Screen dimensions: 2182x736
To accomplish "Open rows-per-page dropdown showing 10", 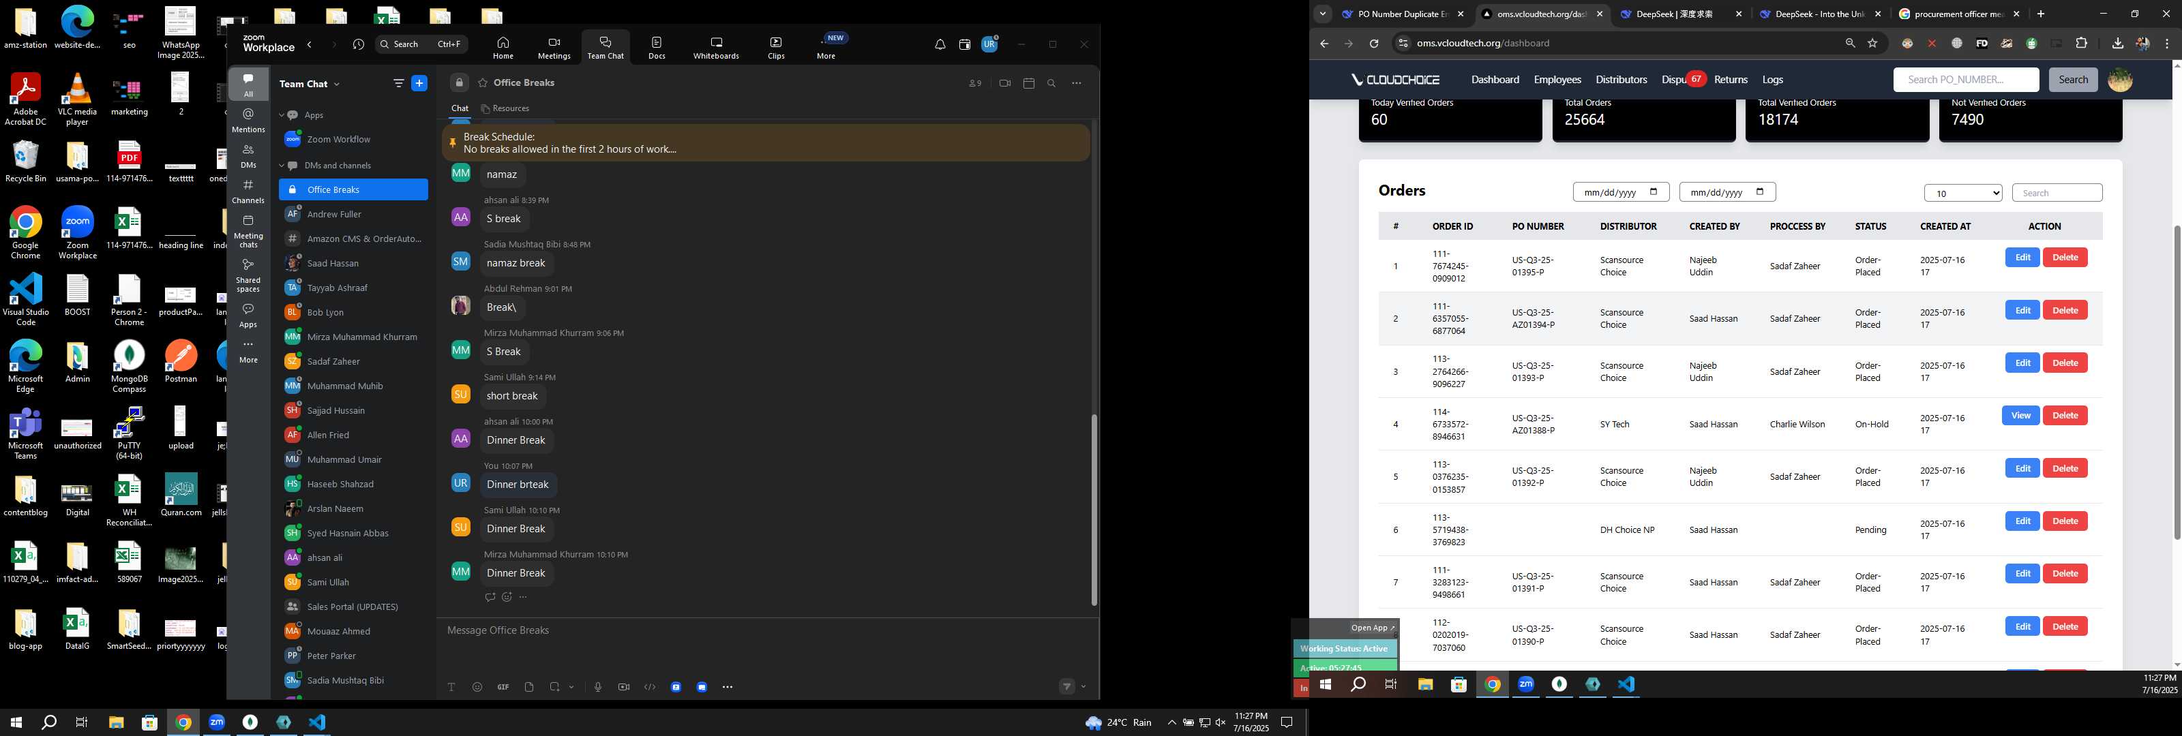I will pos(1962,193).
